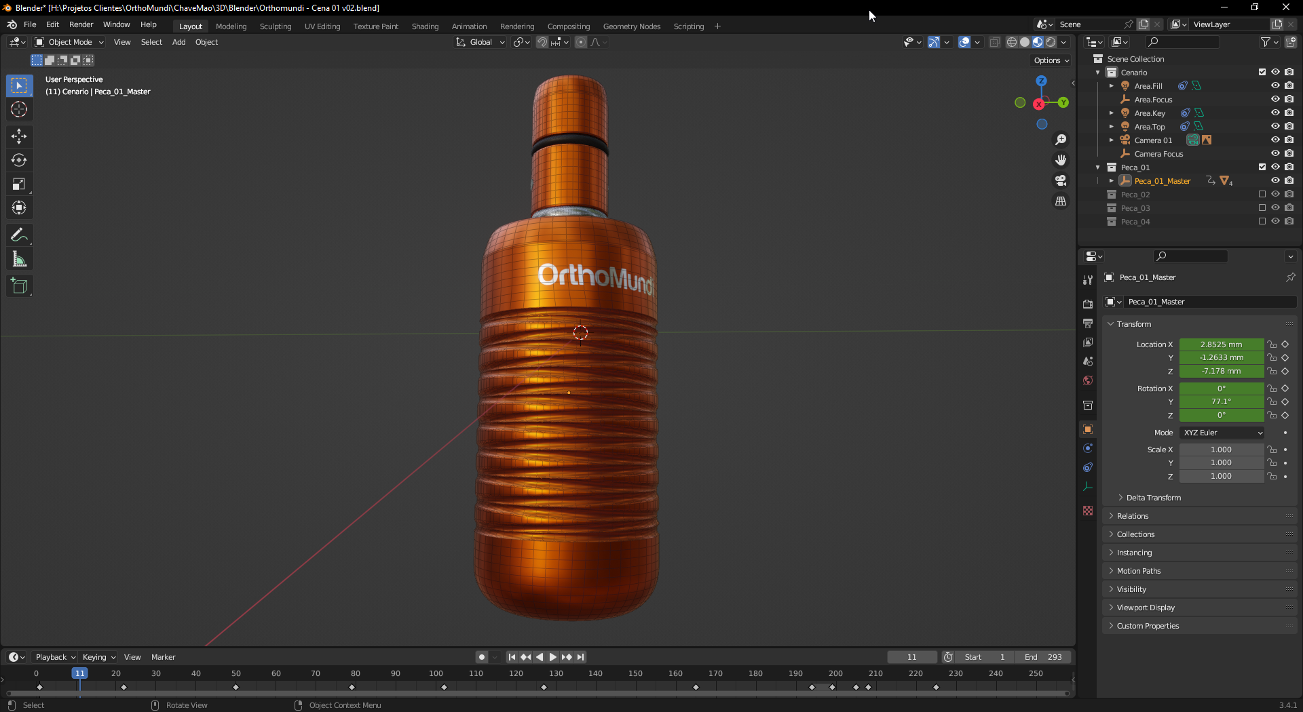Uncheck the Cenario collection checkbox
This screenshot has width=1303, height=712.
pyautogui.click(x=1262, y=72)
